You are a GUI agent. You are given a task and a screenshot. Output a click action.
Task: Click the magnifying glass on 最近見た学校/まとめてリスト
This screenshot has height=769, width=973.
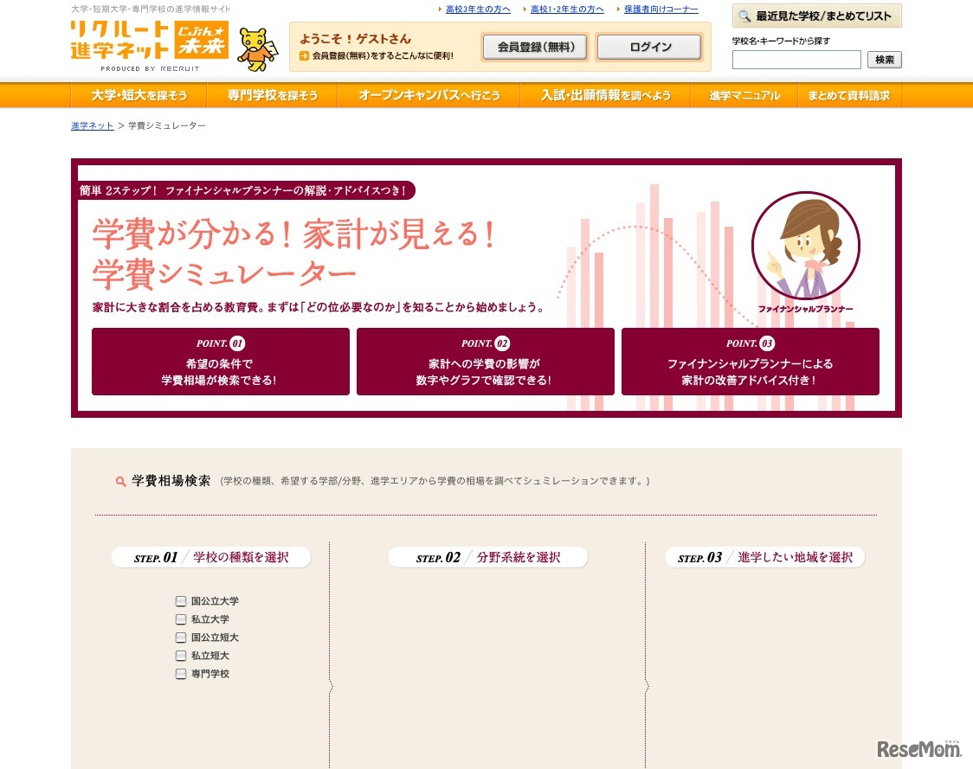click(x=745, y=16)
